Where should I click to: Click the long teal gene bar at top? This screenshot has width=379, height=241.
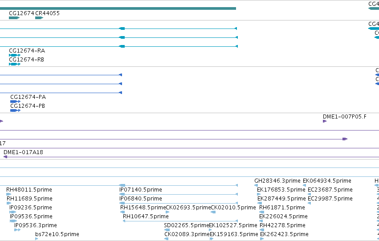click(118, 8)
